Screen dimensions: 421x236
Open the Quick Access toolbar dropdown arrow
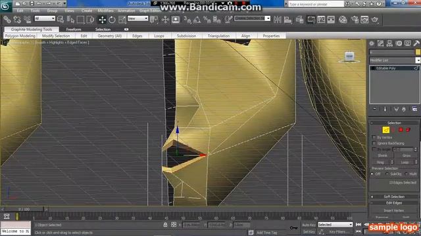64,4
